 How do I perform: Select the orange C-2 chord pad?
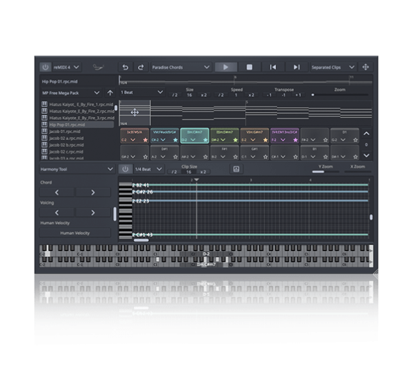135,136
